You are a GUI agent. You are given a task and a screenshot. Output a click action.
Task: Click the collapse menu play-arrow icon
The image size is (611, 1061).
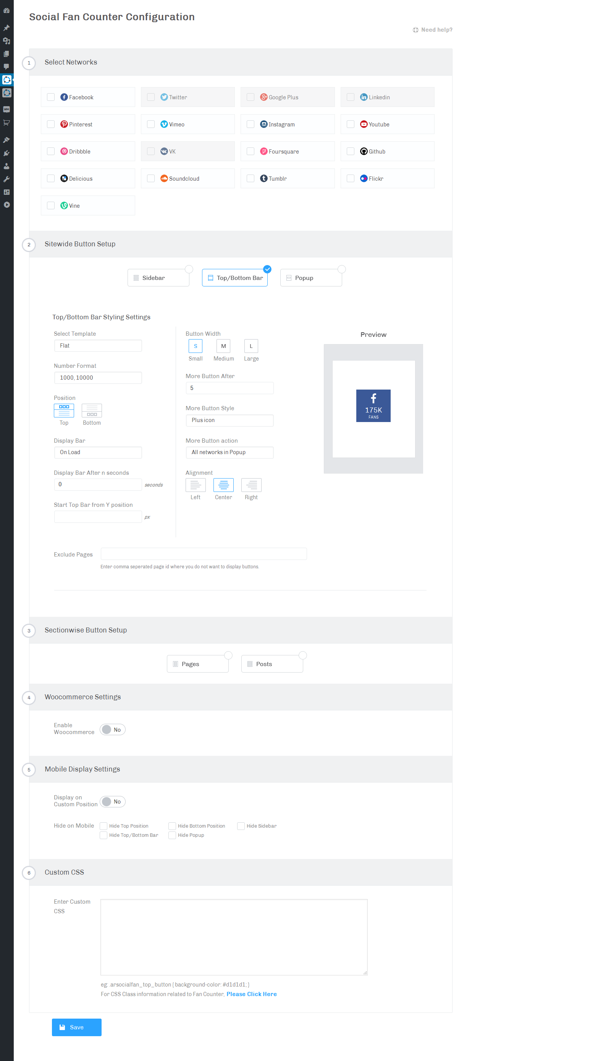coord(6,205)
